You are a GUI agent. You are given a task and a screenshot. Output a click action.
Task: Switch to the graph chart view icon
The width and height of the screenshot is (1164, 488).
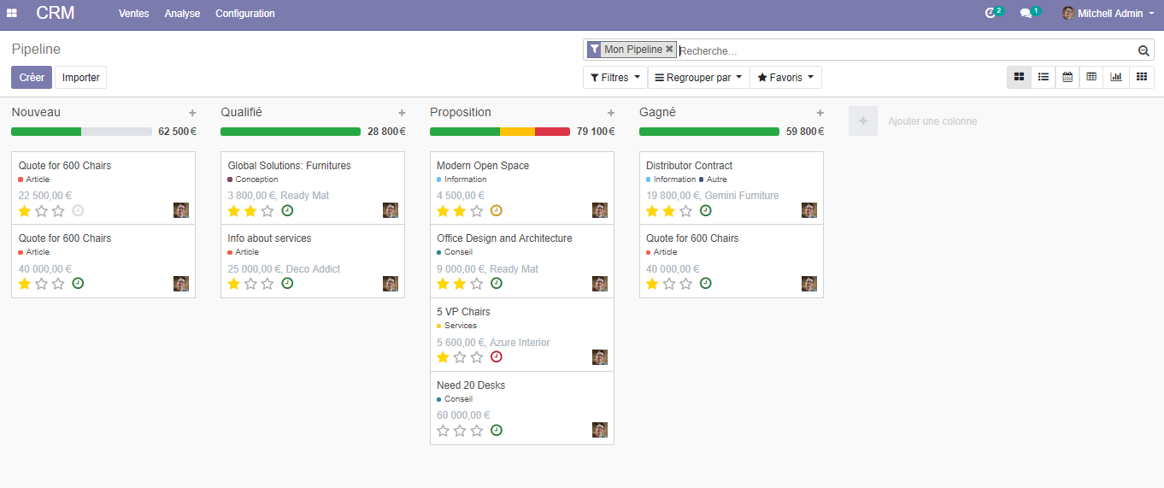tap(1115, 77)
